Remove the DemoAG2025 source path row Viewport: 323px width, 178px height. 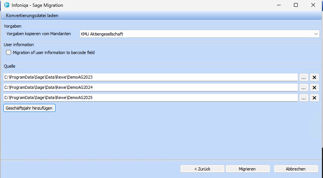[x=314, y=98]
